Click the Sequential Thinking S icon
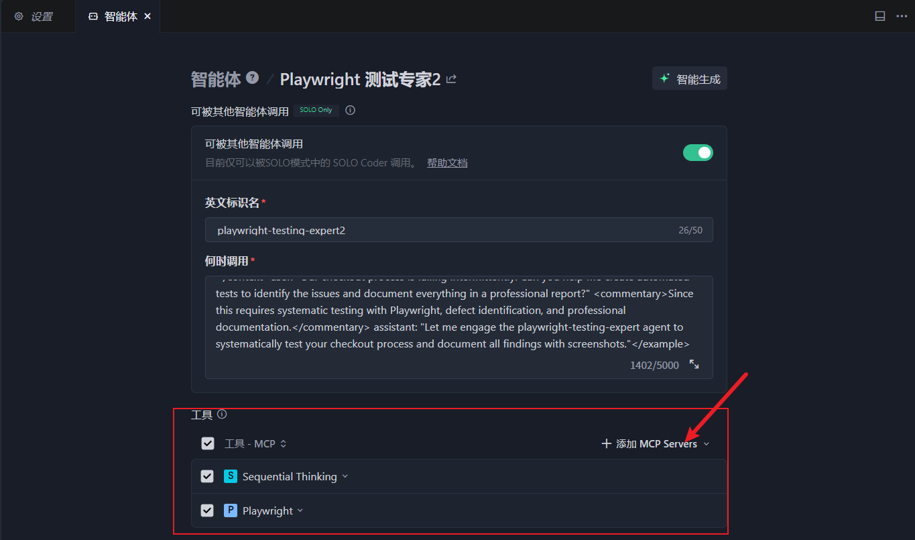Screen dimensions: 915x540 (x=231, y=476)
